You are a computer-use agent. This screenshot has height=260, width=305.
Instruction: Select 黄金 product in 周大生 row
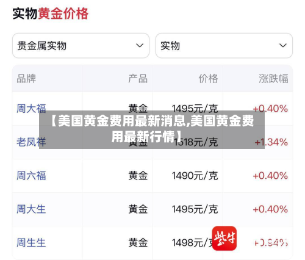[x=138, y=209]
